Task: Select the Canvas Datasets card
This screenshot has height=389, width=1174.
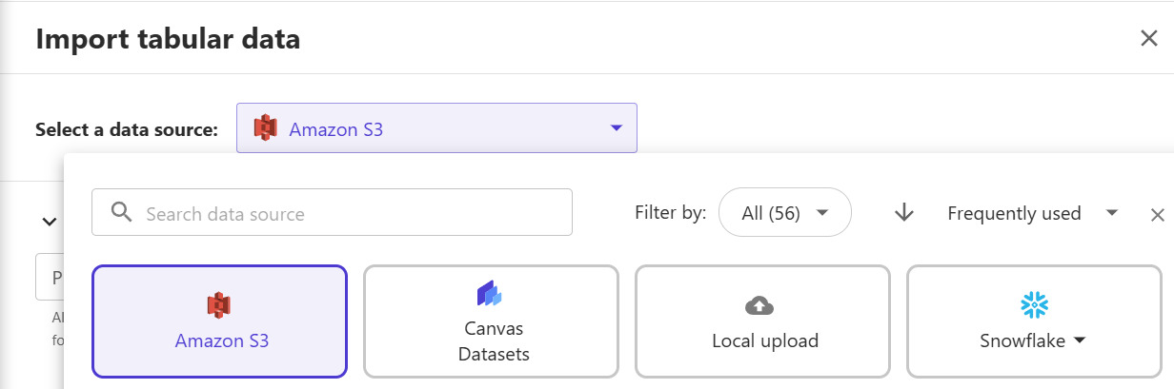Action: coord(492,321)
